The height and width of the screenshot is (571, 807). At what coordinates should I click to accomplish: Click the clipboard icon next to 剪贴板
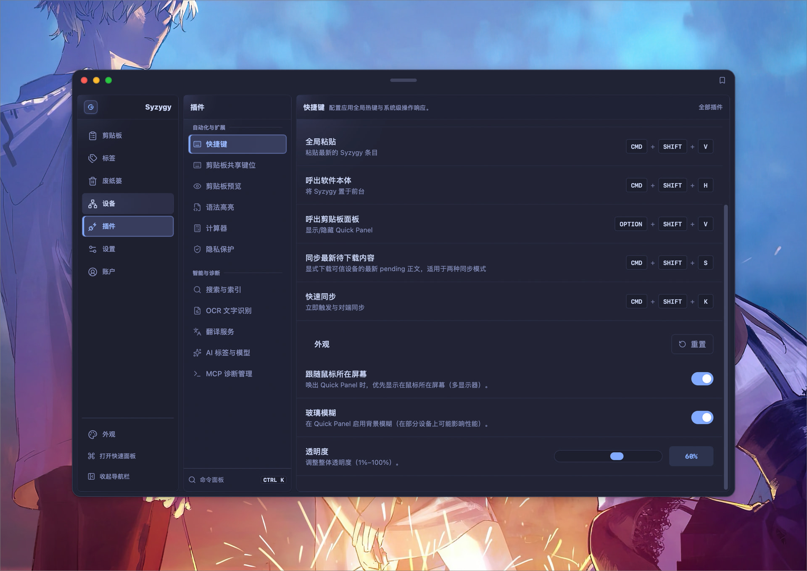click(92, 136)
